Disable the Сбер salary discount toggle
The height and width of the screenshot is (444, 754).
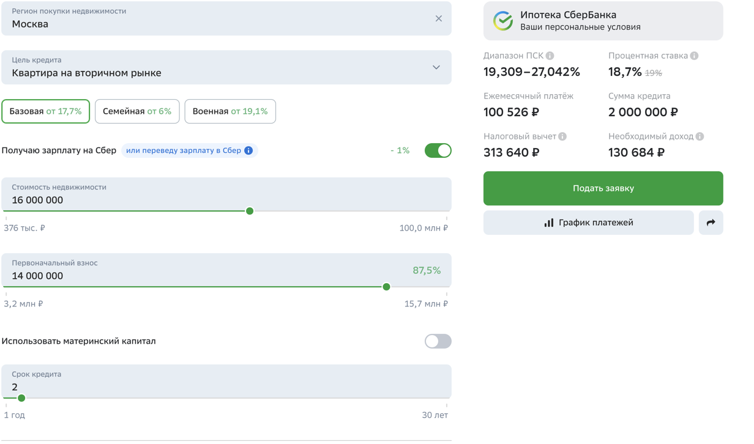point(438,150)
